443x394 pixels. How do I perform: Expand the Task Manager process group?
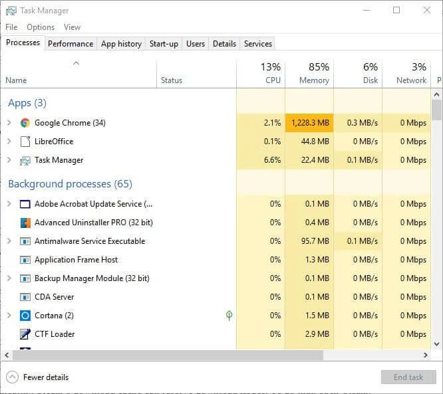[x=9, y=160]
